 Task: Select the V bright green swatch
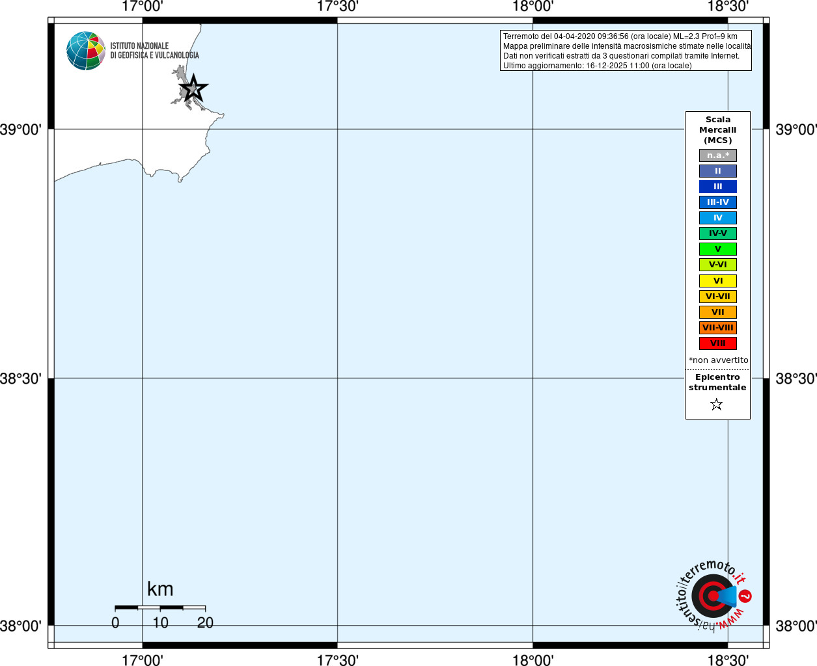[x=718, y=249]
